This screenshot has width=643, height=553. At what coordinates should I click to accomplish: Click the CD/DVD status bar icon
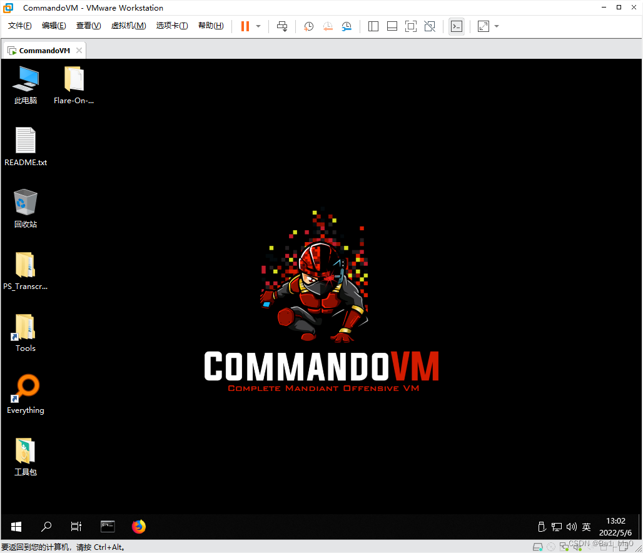click(551, 547)
